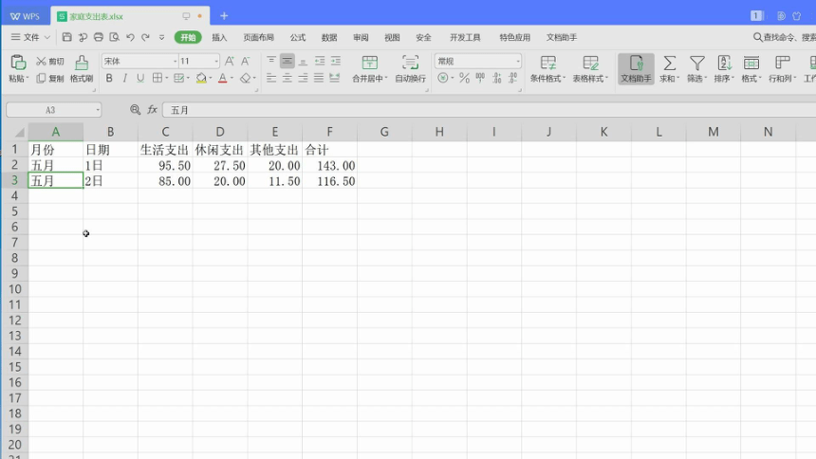Redo the last undone action
The width and height of the screenshot is (816, 459).
[x=146, y=37]
